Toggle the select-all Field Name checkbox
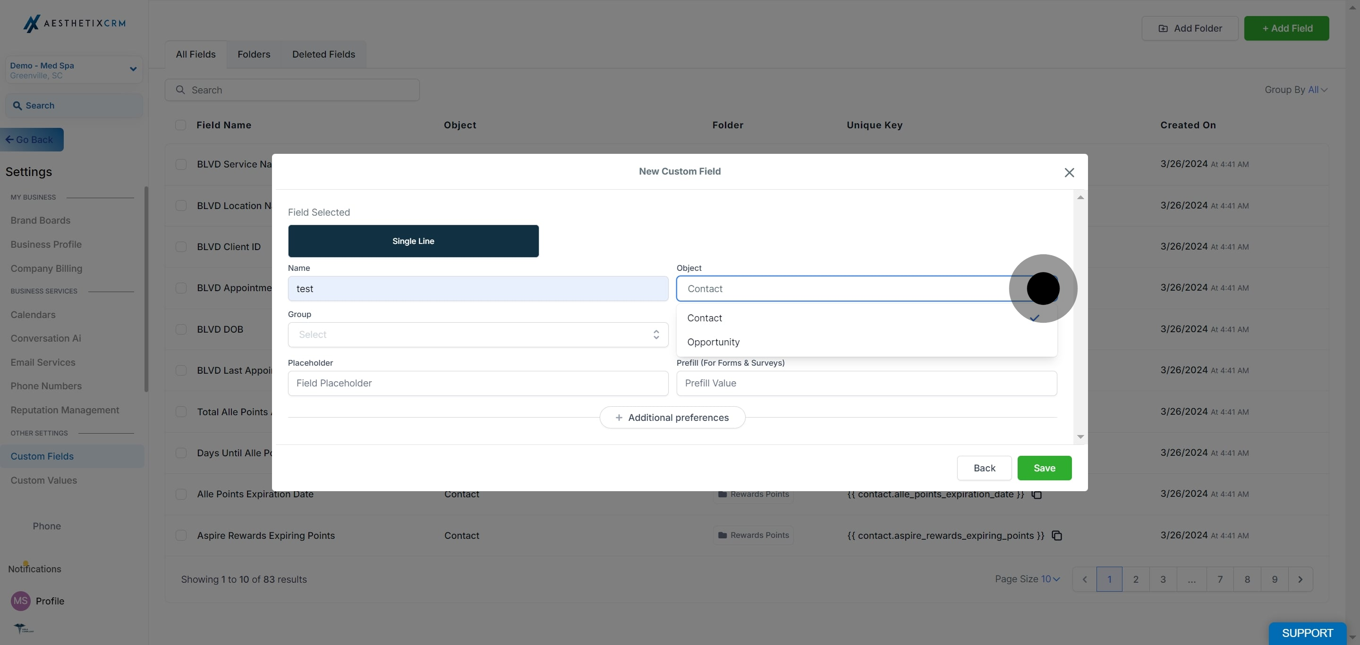This screenshot has width=1360, height=645. (180, 125)
